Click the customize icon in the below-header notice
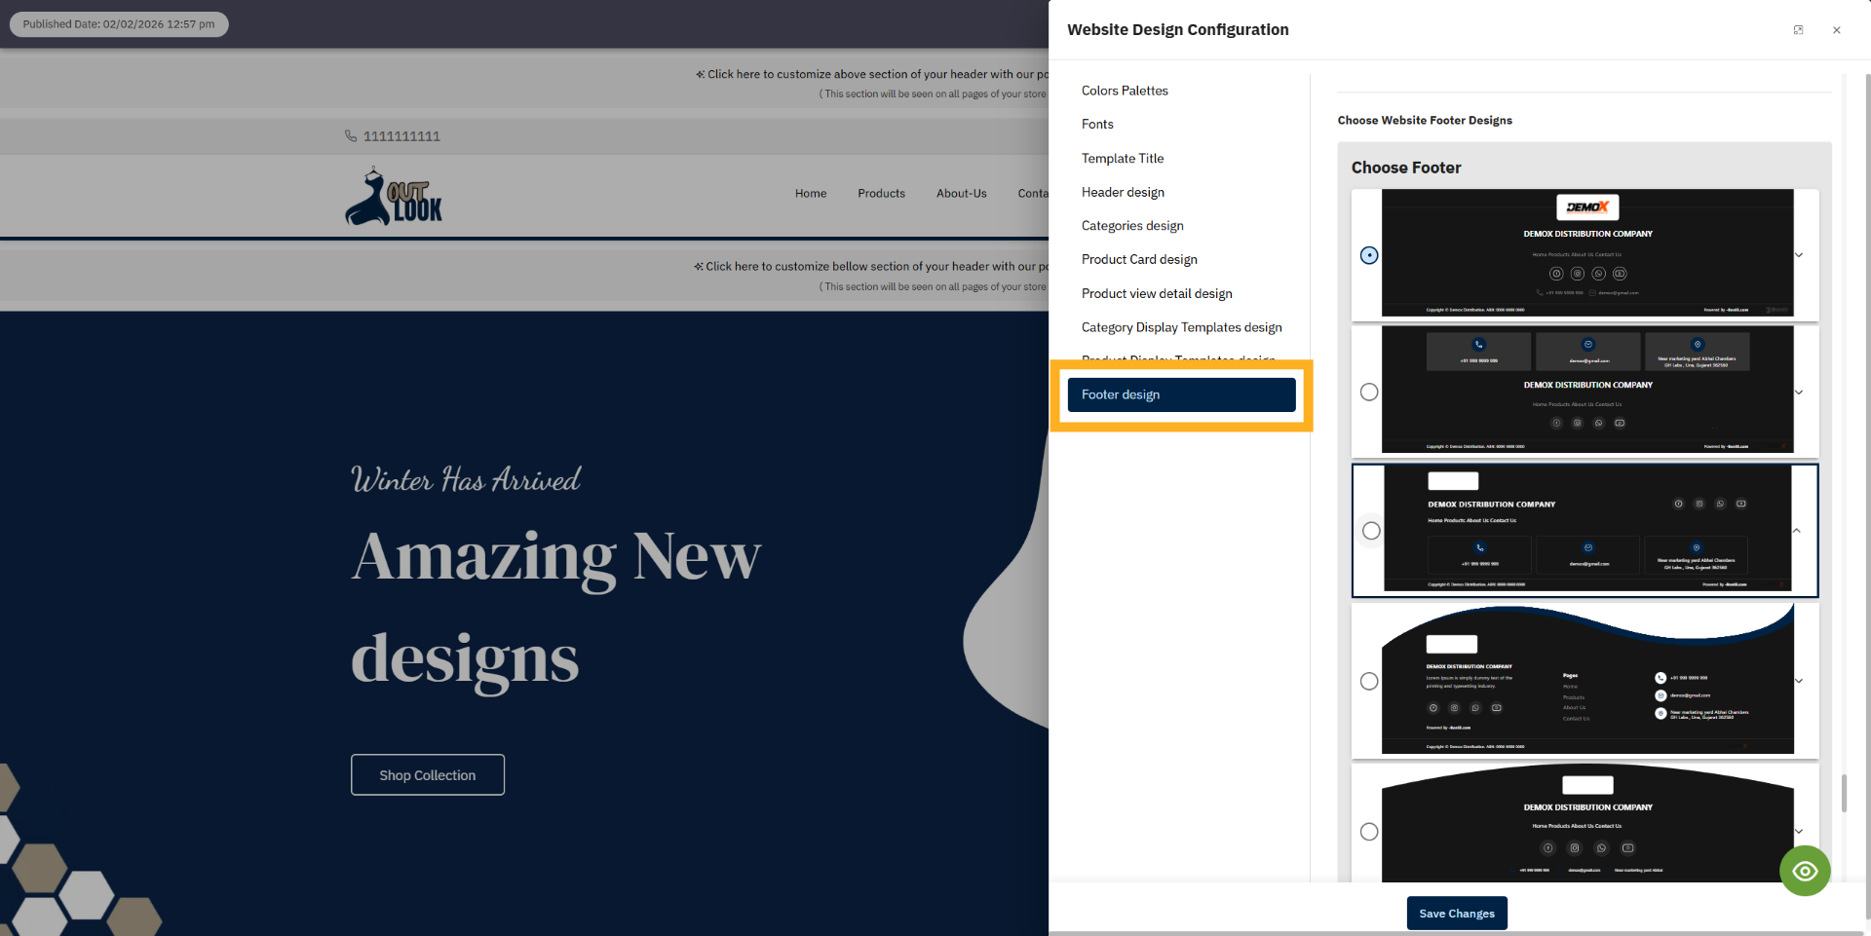Viewport: 1871px width, 936px height. click(700, 265)
